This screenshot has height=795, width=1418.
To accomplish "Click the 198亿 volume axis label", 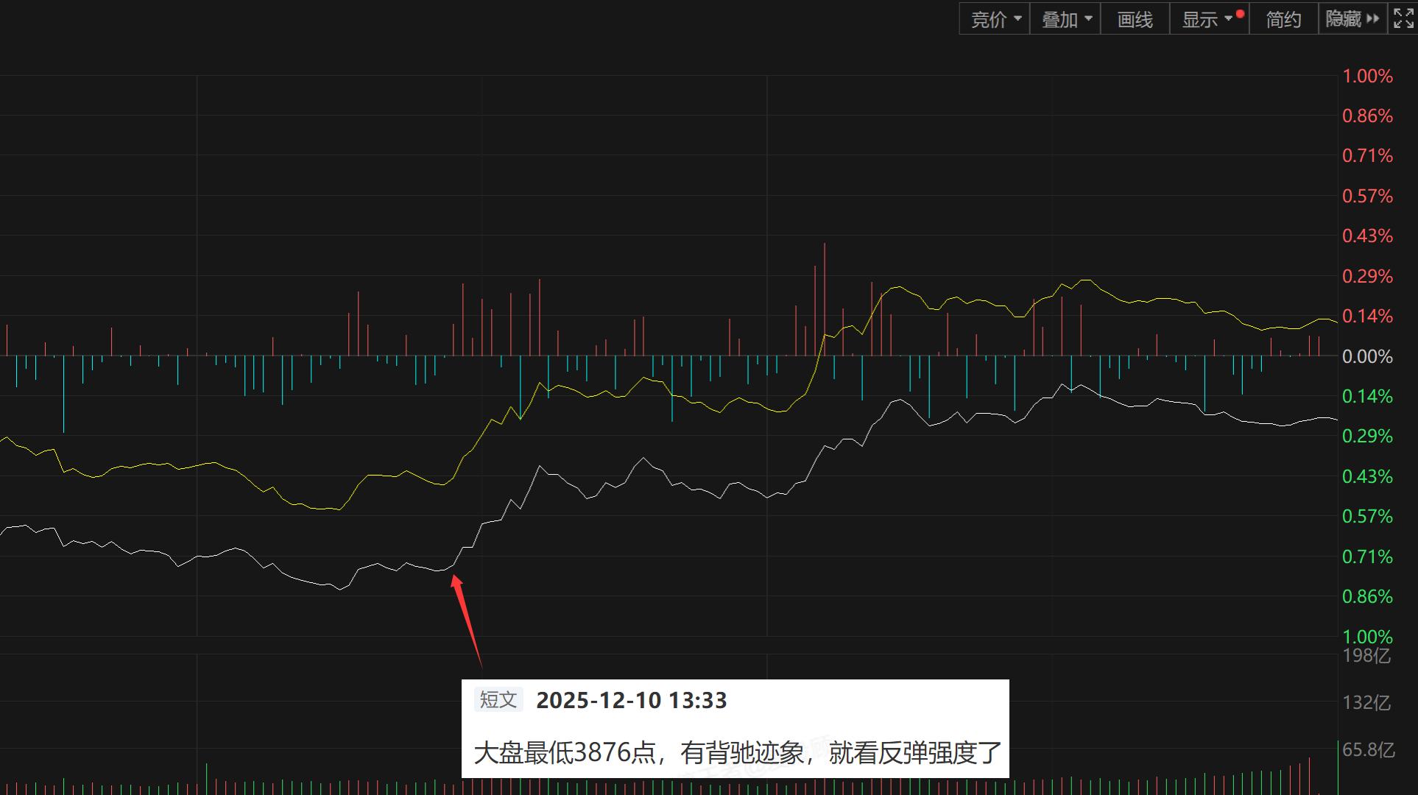I will click(1366, 655).
